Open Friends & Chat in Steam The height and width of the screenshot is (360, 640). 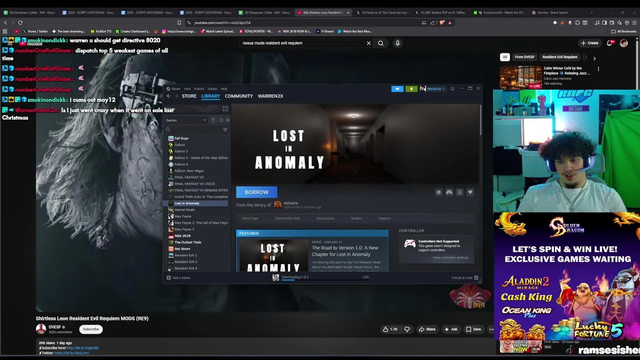tap(465, 277)
